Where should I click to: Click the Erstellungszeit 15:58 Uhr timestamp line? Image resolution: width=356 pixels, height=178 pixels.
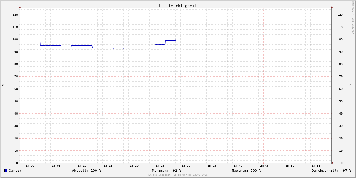pyautogui.click(x=178, y=175)
